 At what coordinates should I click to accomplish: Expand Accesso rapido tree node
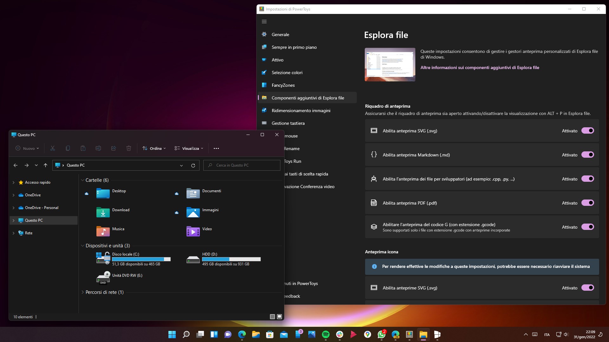point(13,182)
